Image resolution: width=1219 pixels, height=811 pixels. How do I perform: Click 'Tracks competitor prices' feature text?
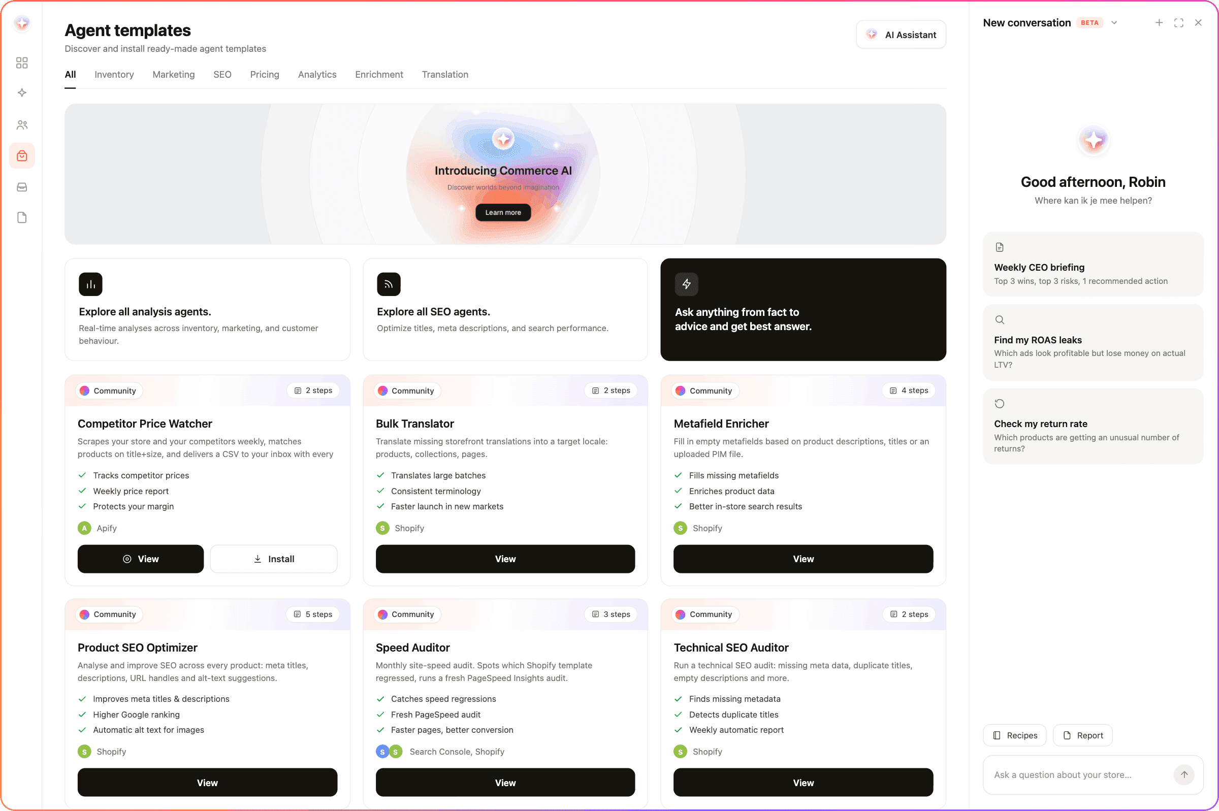coord(141,475)
